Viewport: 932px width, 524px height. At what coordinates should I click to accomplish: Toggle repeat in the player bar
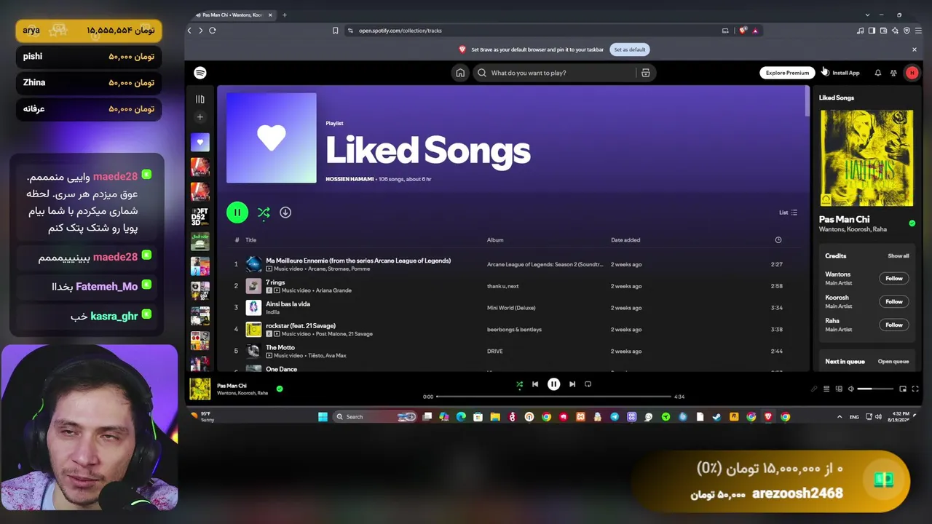pos(588,384)
